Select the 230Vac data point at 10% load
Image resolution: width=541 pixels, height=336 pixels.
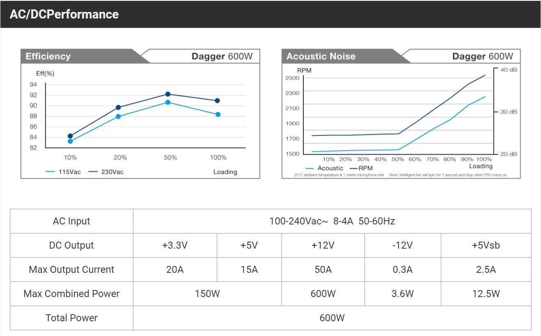tap(70, 136)
